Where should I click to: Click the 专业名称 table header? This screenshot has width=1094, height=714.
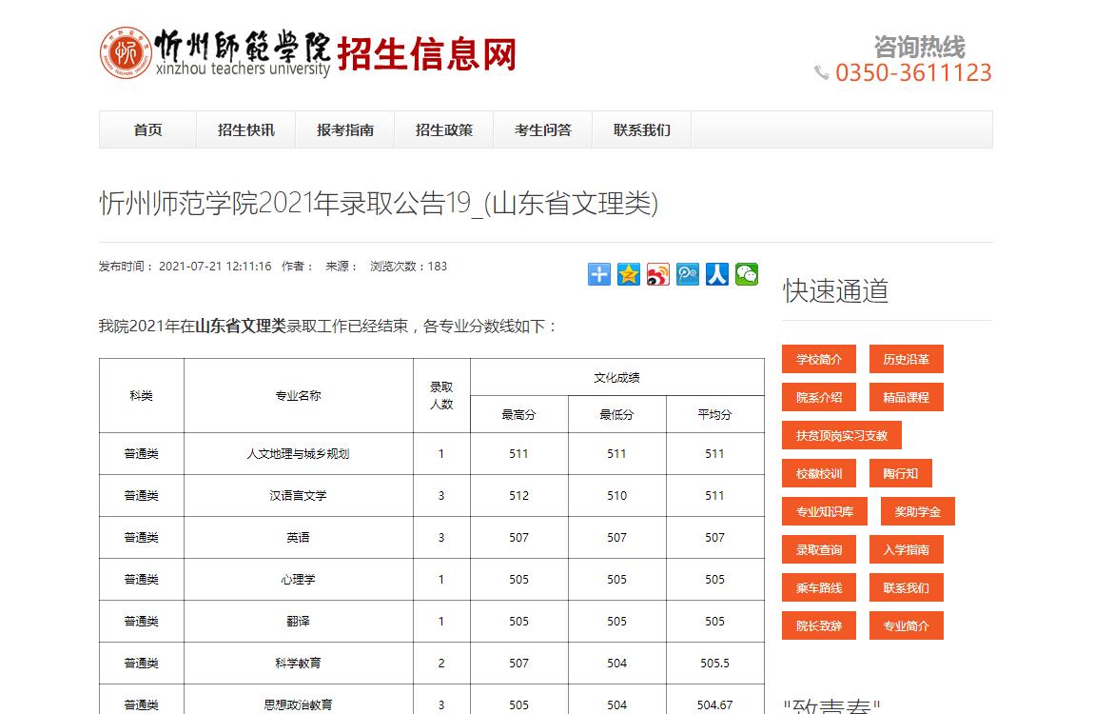click(x=298, y=396)
